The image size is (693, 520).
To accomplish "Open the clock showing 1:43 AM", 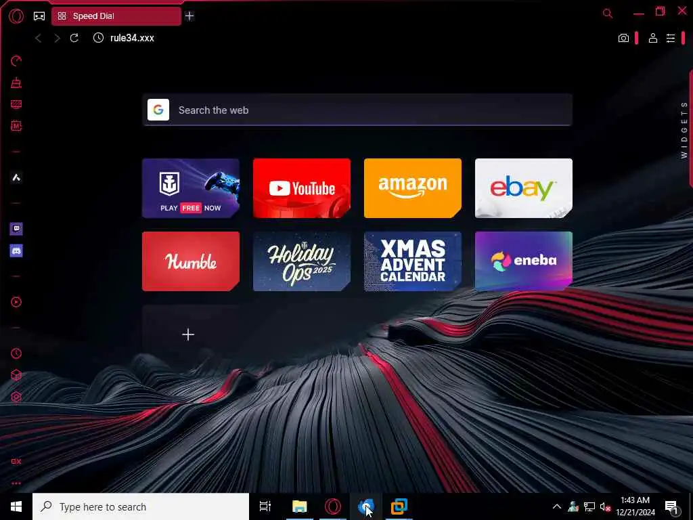I will pos(635,506).
